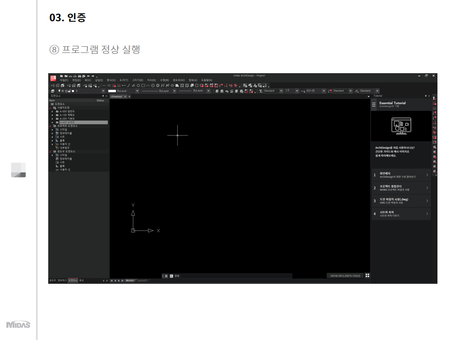This screenshot has width=454, height=340.
Task: Open tutorial 1 화면배치
Action: pyautogui.click(x=401, y=175)
